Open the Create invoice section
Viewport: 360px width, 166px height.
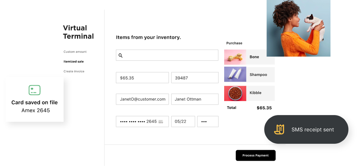pos(74,71)
